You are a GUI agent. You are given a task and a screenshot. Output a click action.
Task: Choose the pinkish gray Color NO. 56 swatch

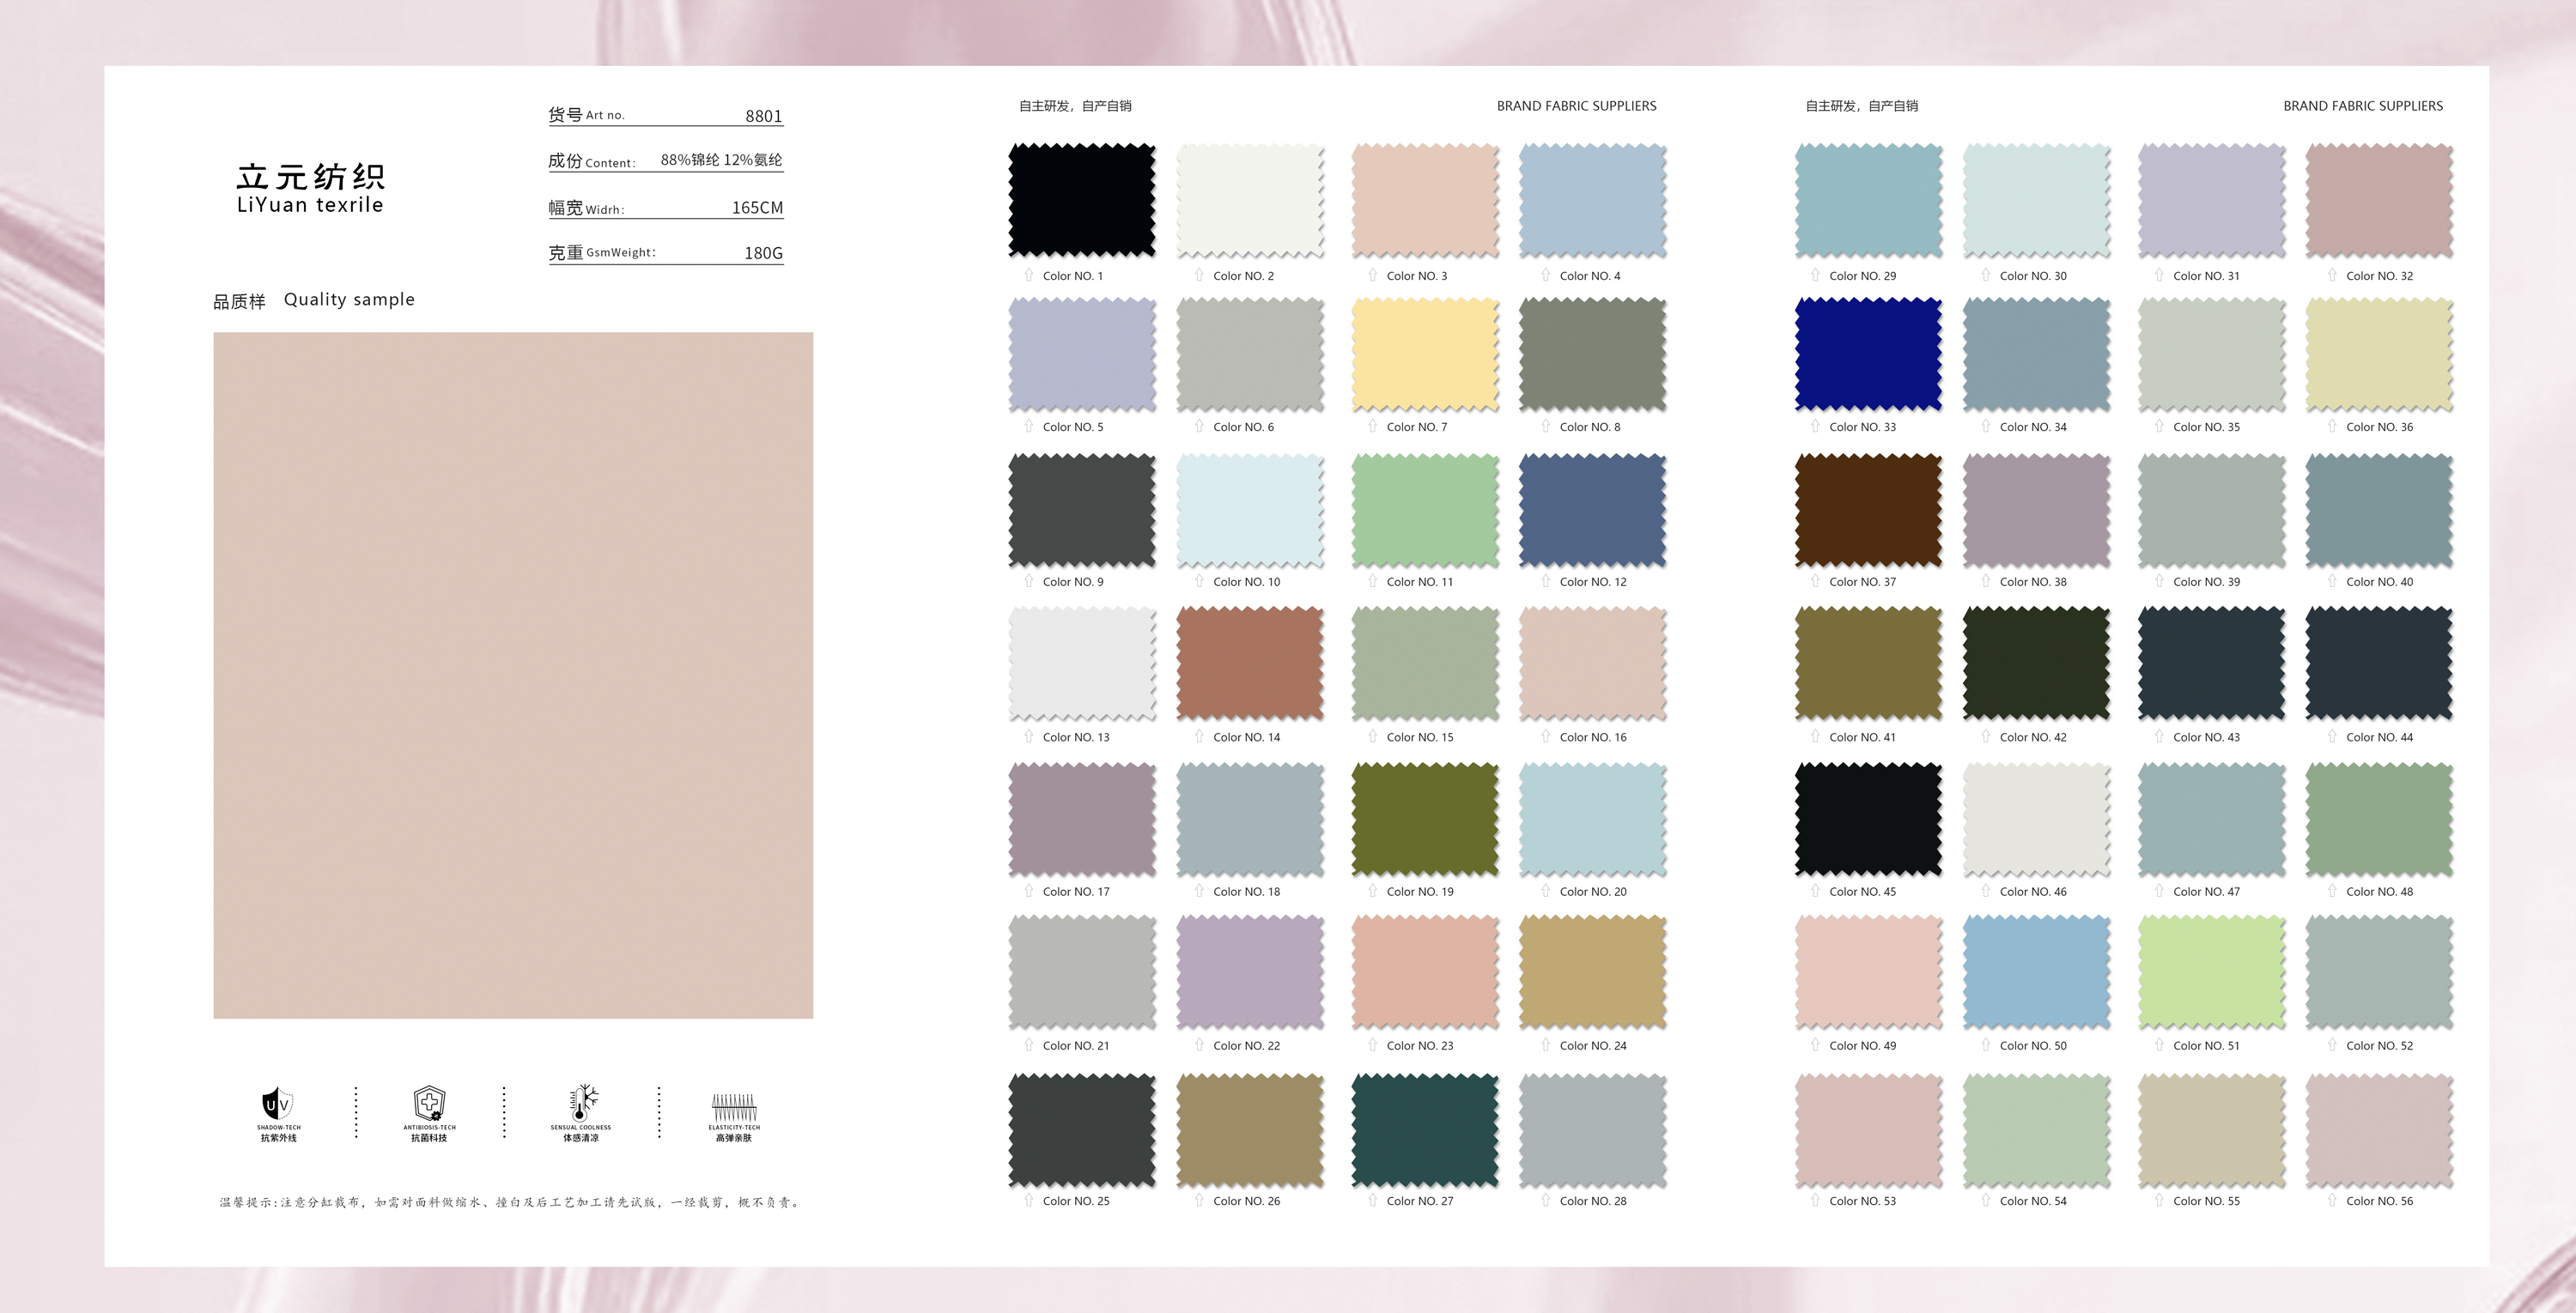click(2380, 1130)
